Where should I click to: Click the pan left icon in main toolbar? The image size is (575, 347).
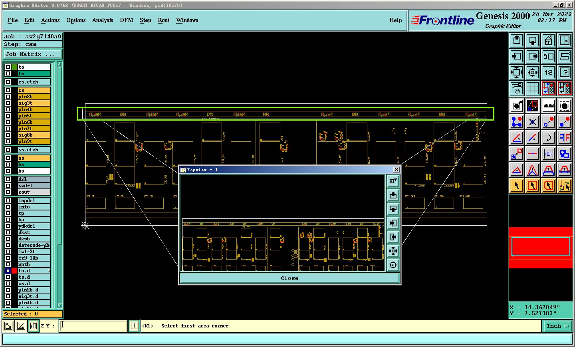point(517,56)
